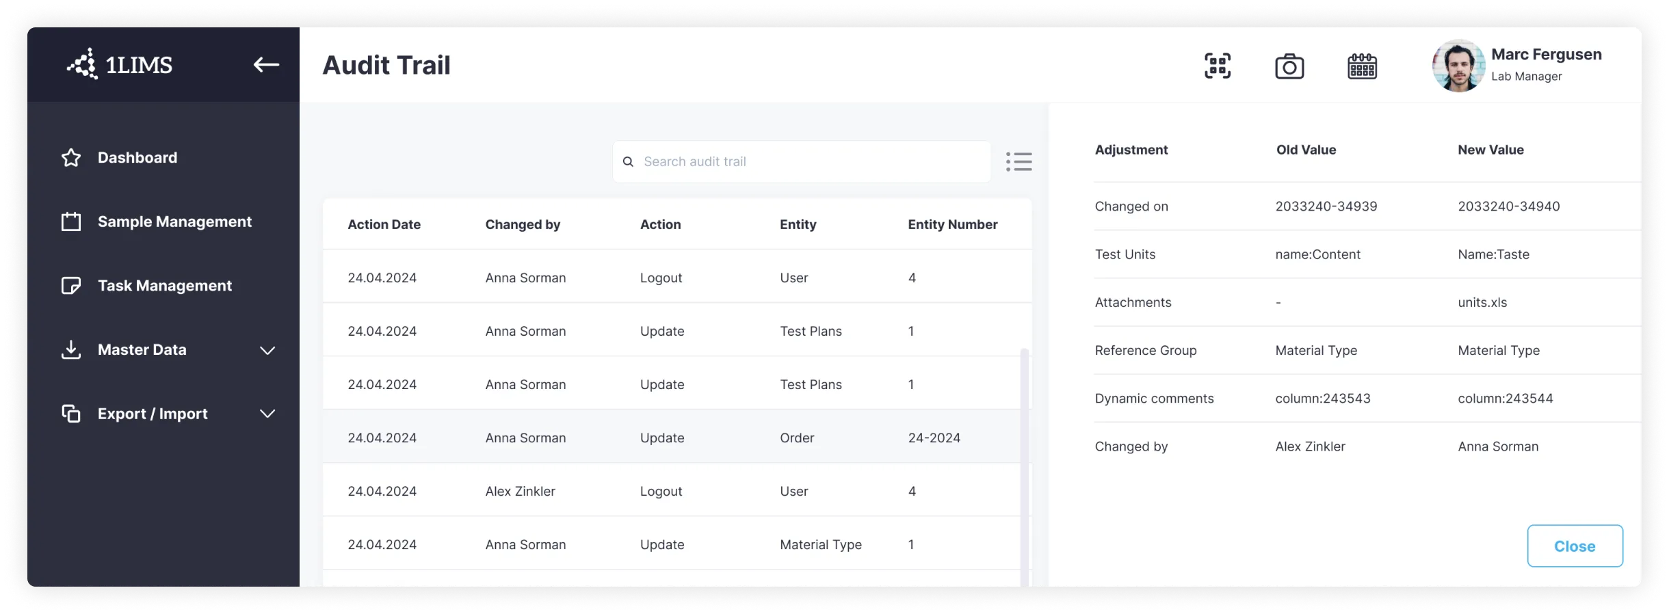
Task: Click the 1LIMS logo
Action: pyautogui.click(x=120, y=64)
